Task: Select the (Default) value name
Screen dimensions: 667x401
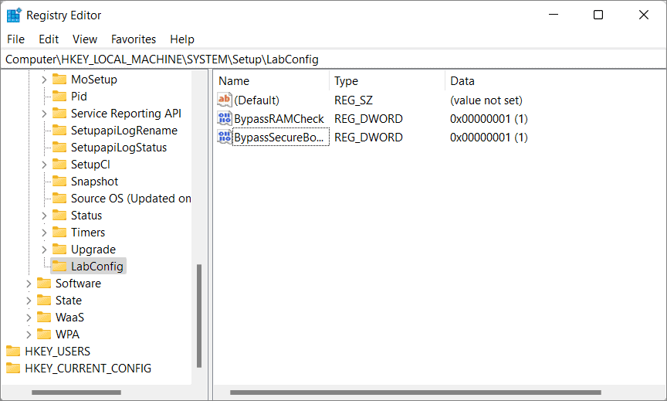Action: click(256, 100)
